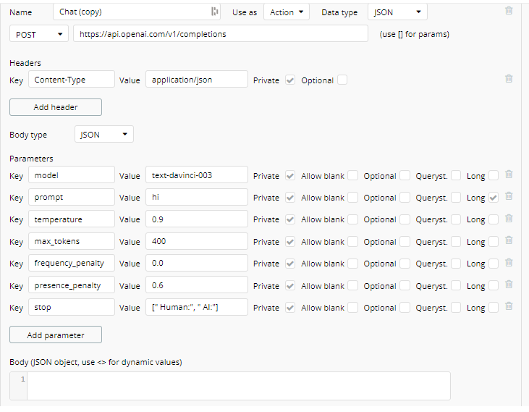529x412 pixels.
Task: Delete the max_tokens parameter
Action: click(x=509, y=241)
